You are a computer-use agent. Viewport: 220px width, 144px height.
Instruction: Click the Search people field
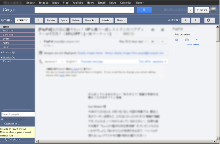pos(18,114)
